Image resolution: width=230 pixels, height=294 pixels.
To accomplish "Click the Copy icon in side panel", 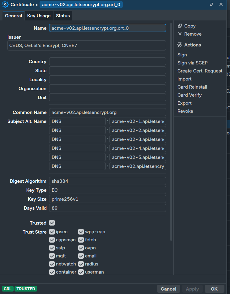I will tap(180, 26).
